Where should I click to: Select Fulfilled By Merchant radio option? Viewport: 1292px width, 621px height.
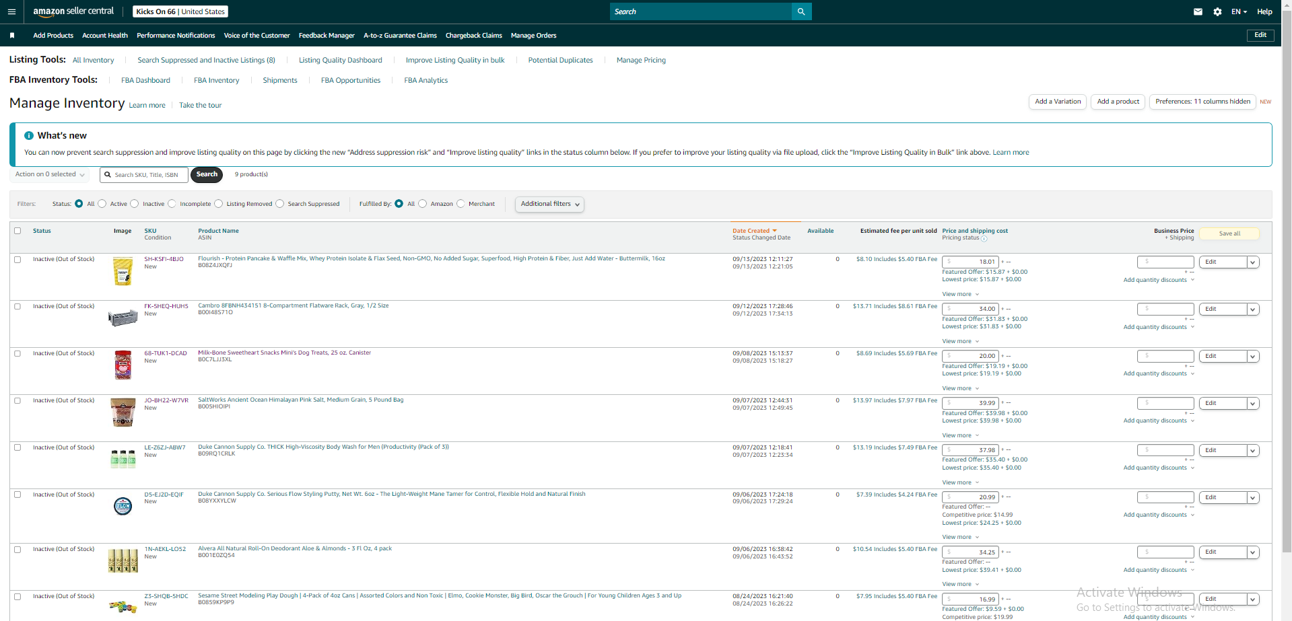point(461,204)
